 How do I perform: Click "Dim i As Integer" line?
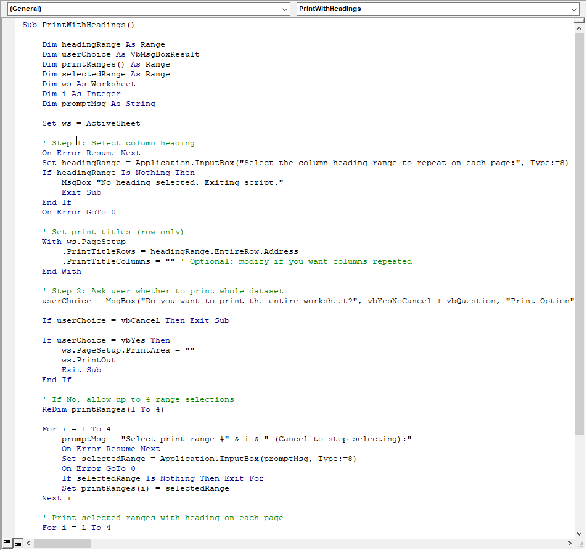[81, 94]
